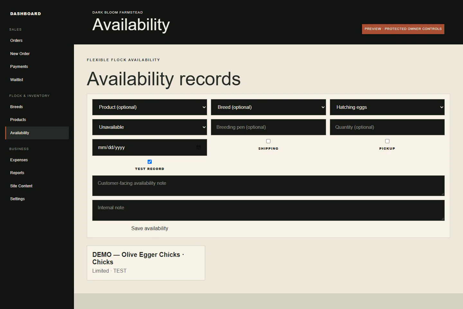Open Payments in sidebar
This screenshot has height=309, width=463.
37,67
